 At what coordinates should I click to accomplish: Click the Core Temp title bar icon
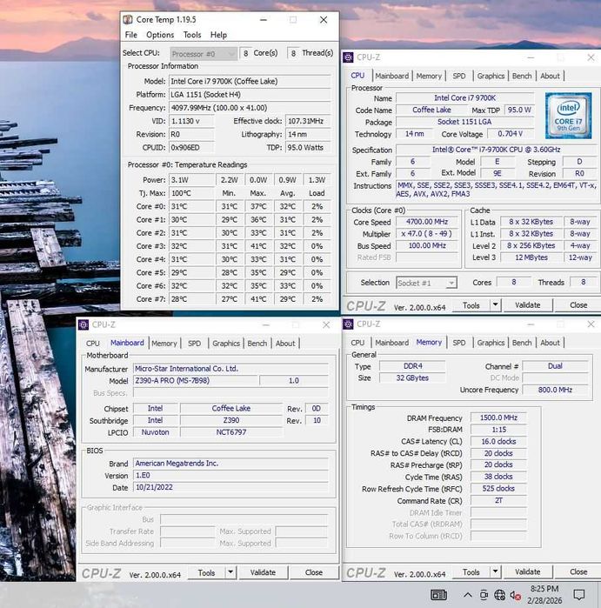128,19
